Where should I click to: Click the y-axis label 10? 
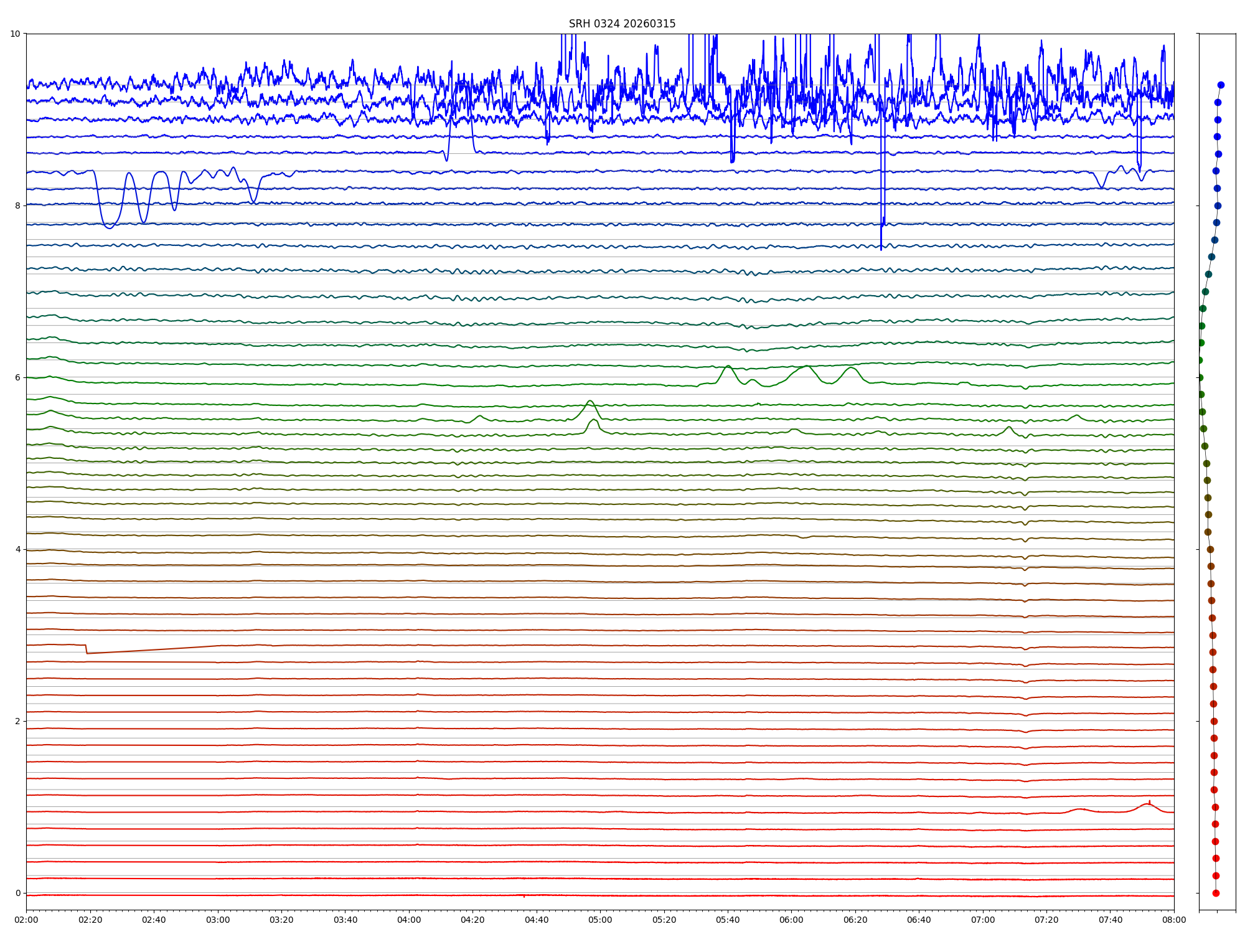[15, 34]
